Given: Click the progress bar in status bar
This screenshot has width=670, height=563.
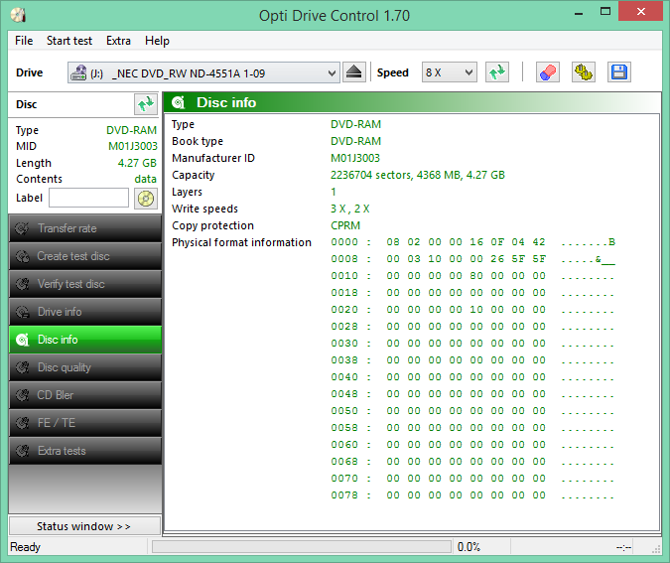Looking at the screenshot, I should (302, 547).
